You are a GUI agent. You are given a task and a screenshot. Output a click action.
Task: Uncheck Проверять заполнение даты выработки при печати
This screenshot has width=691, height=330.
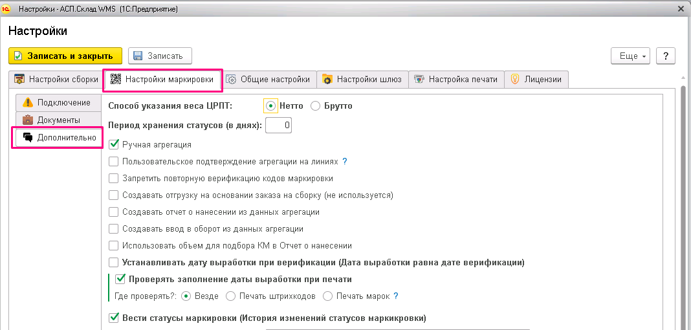coord(120,279)
